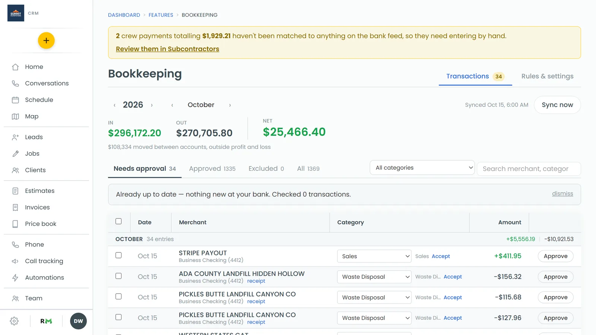The width and height of the screenshot is (596, 335).
Task: Click the Schedule calendar icon
Action: pos(15,100)
